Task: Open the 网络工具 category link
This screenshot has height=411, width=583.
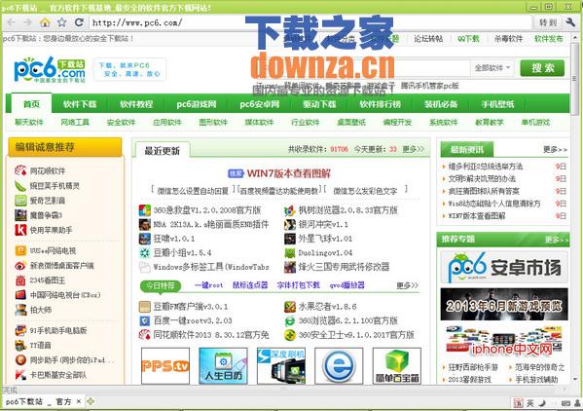Action: pyautogui.click(x=75, y=122)
